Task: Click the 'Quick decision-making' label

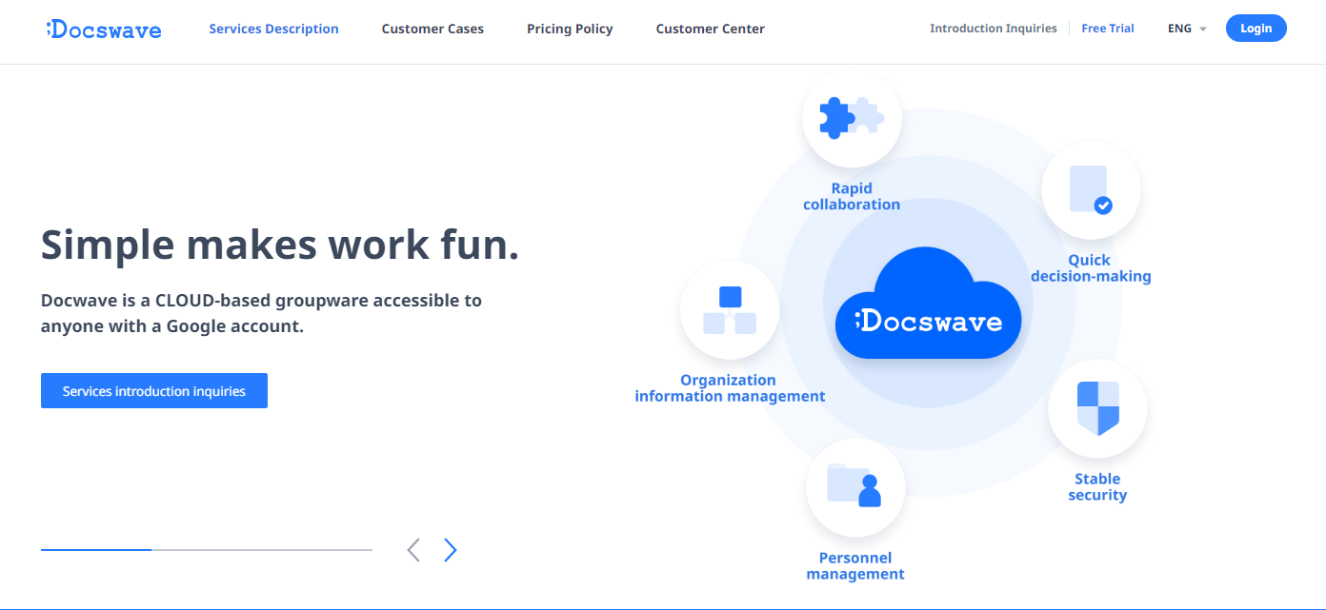Action: click(1091, 268)
